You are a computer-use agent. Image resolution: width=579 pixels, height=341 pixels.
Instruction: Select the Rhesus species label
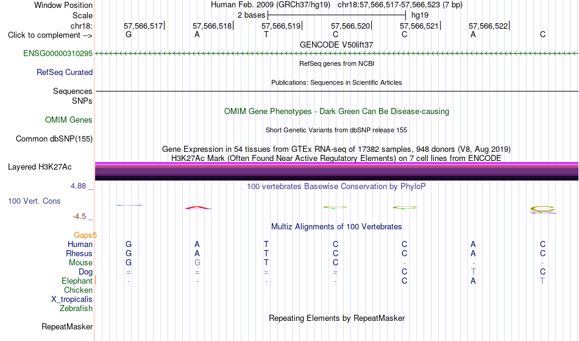[x=79, y=254]
